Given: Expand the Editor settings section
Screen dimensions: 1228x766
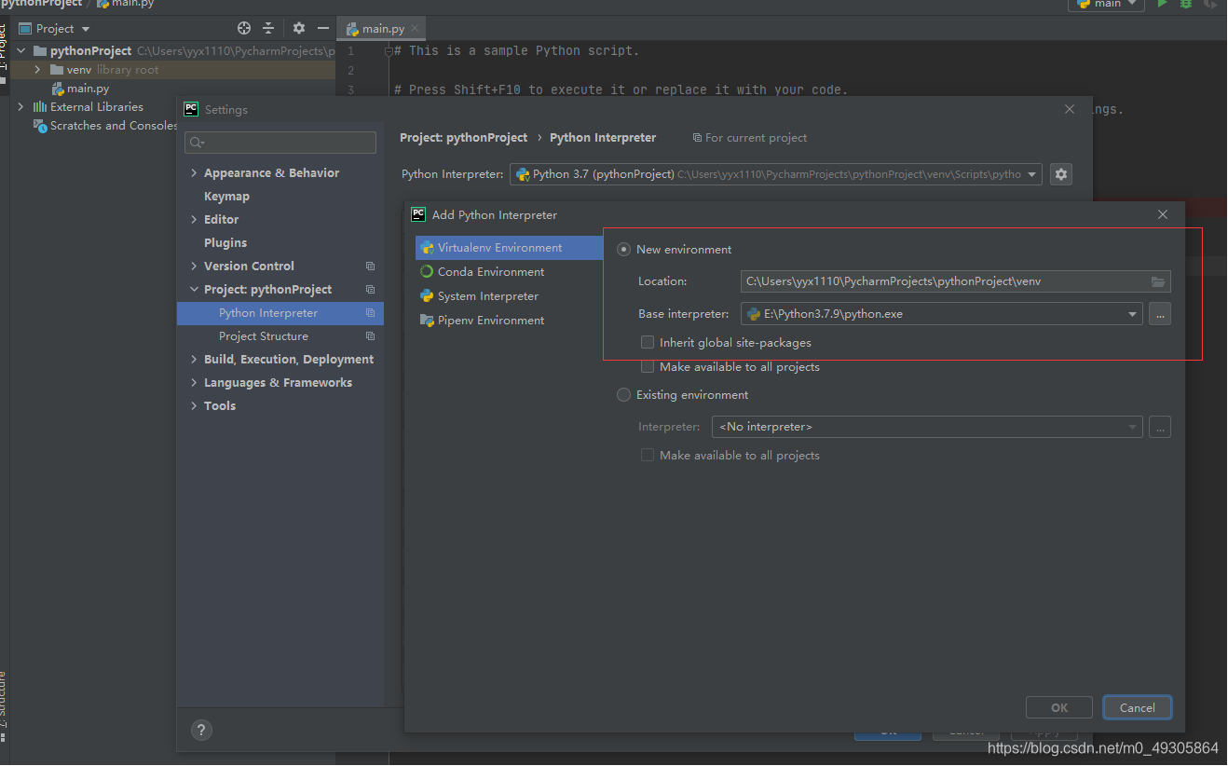Looking at the screenshot, I should 194,220.
